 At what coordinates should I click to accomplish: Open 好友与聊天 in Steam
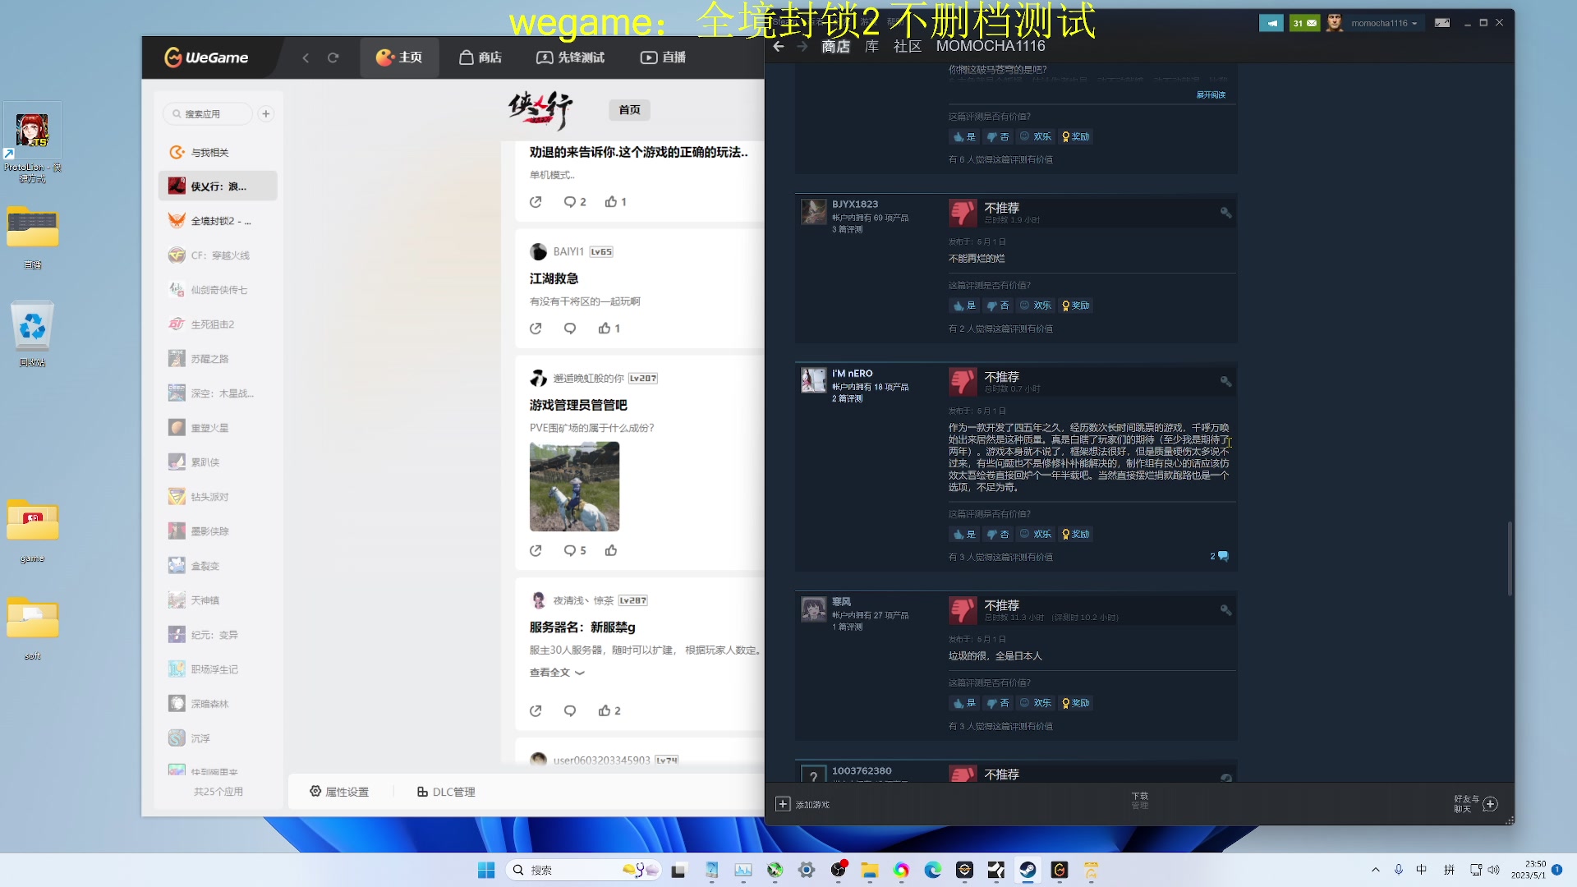tap(1476, 804)
